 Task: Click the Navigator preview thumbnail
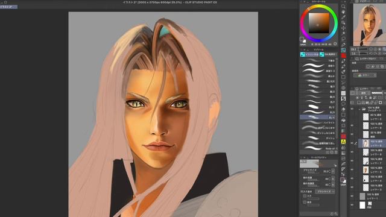(x=370, y=25)
